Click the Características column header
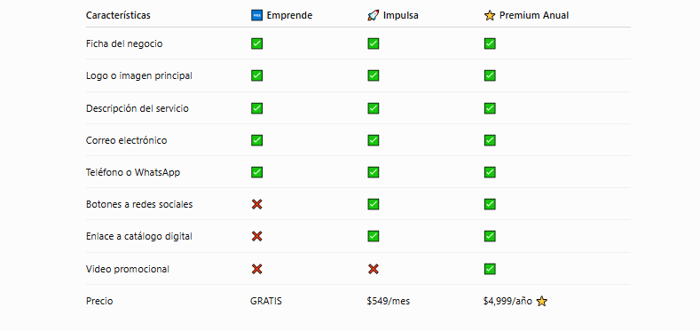 click(x=118, y=16)
